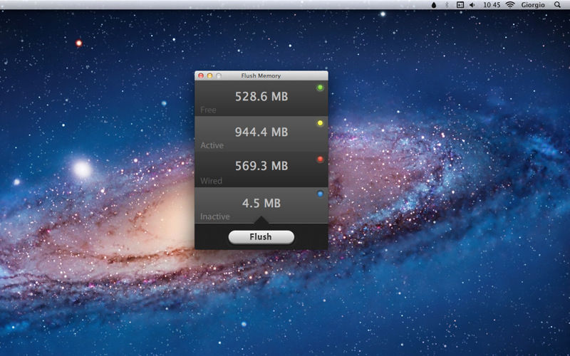Open the Giorgio user menu
The height and width of the screenshot is (356, 570).
click(x=533, y=5)
